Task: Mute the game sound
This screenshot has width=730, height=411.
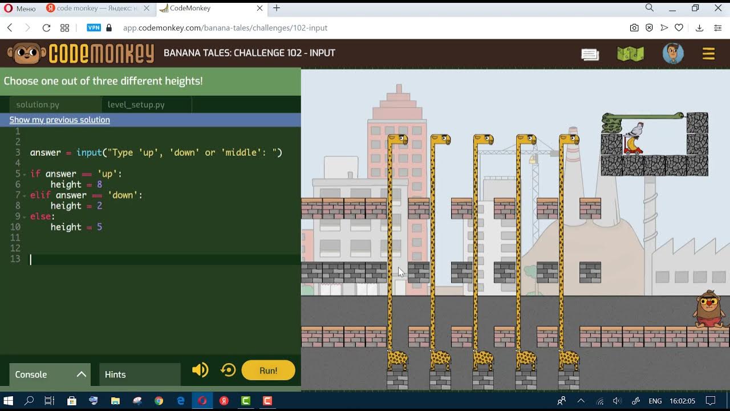Action: point(200,370)
